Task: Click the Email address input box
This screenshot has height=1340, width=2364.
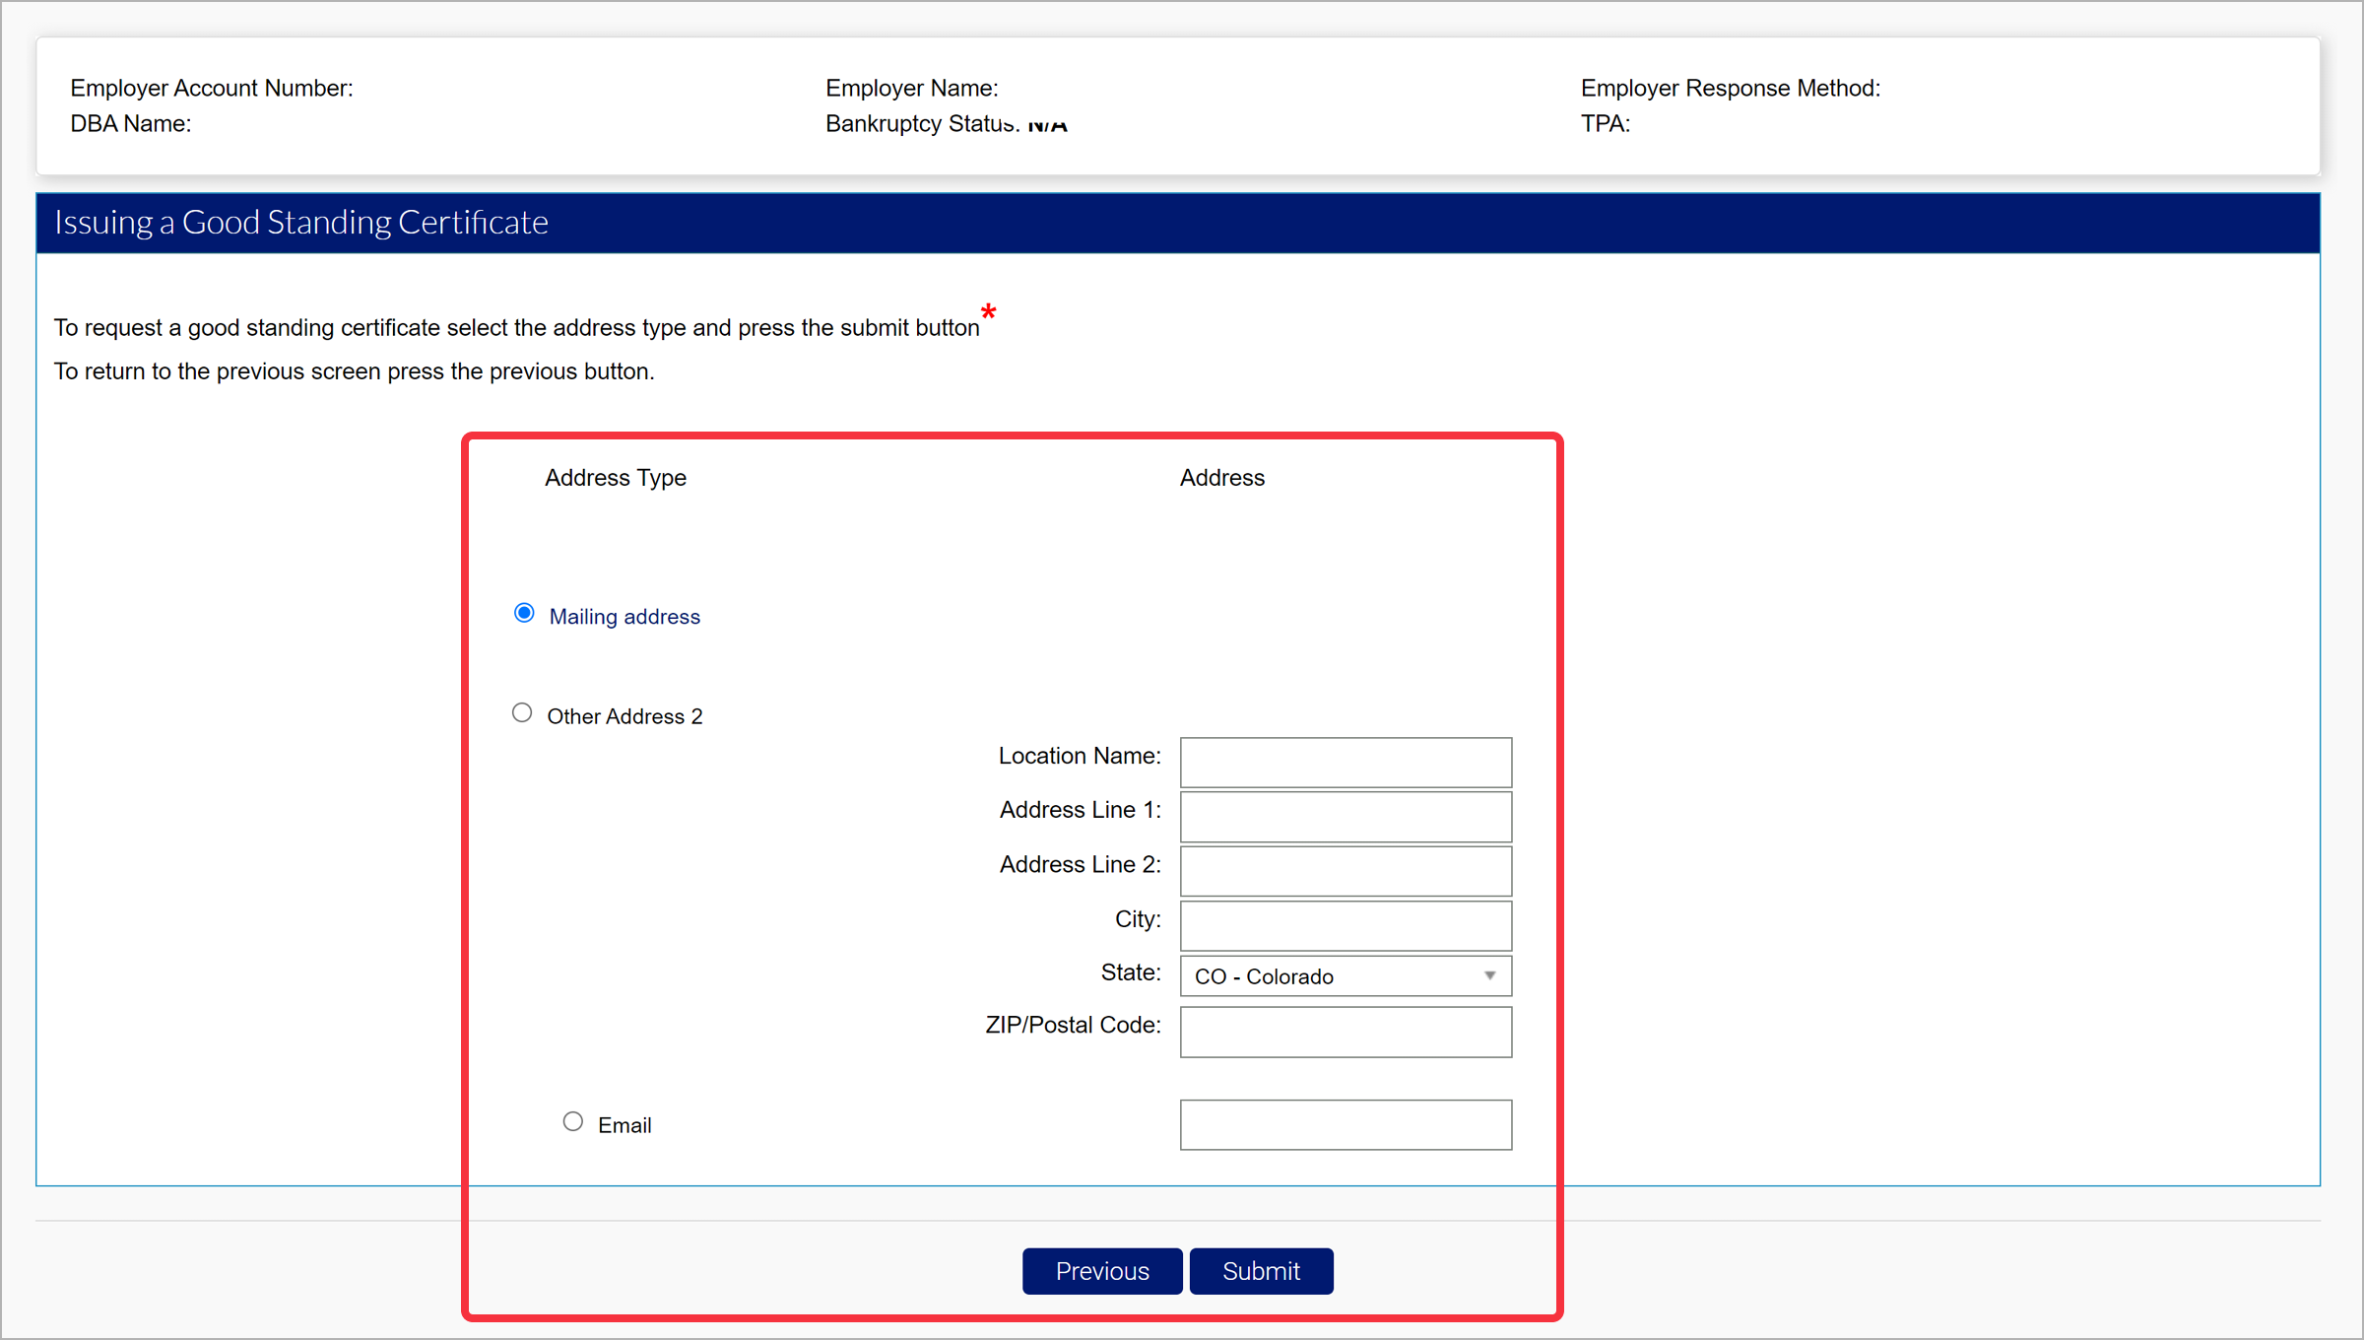Action: [1346, 1125]
